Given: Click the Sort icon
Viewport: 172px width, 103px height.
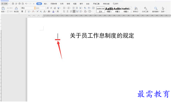Looking at the screenshot, I should (85, 8).
